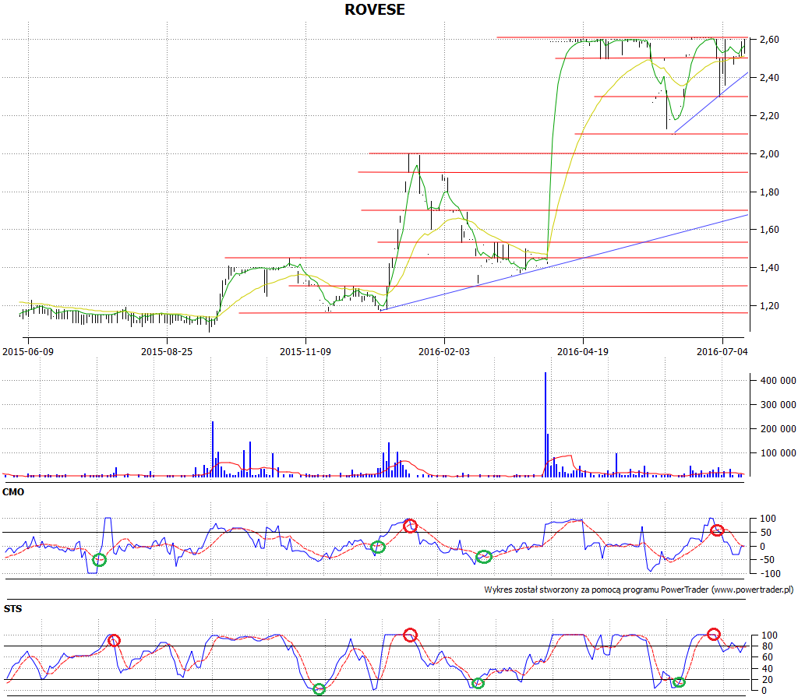This screenshot has width=798, height=697.
Task: Click the ROVESE chart title
Action: (x=375, y=9)
